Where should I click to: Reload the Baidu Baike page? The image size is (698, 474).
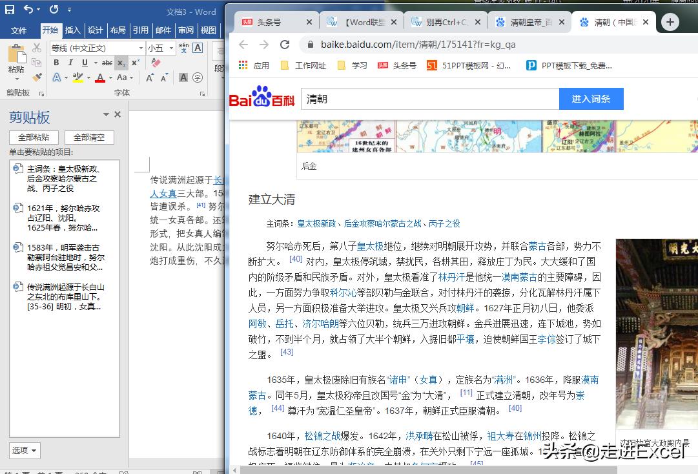285,45
